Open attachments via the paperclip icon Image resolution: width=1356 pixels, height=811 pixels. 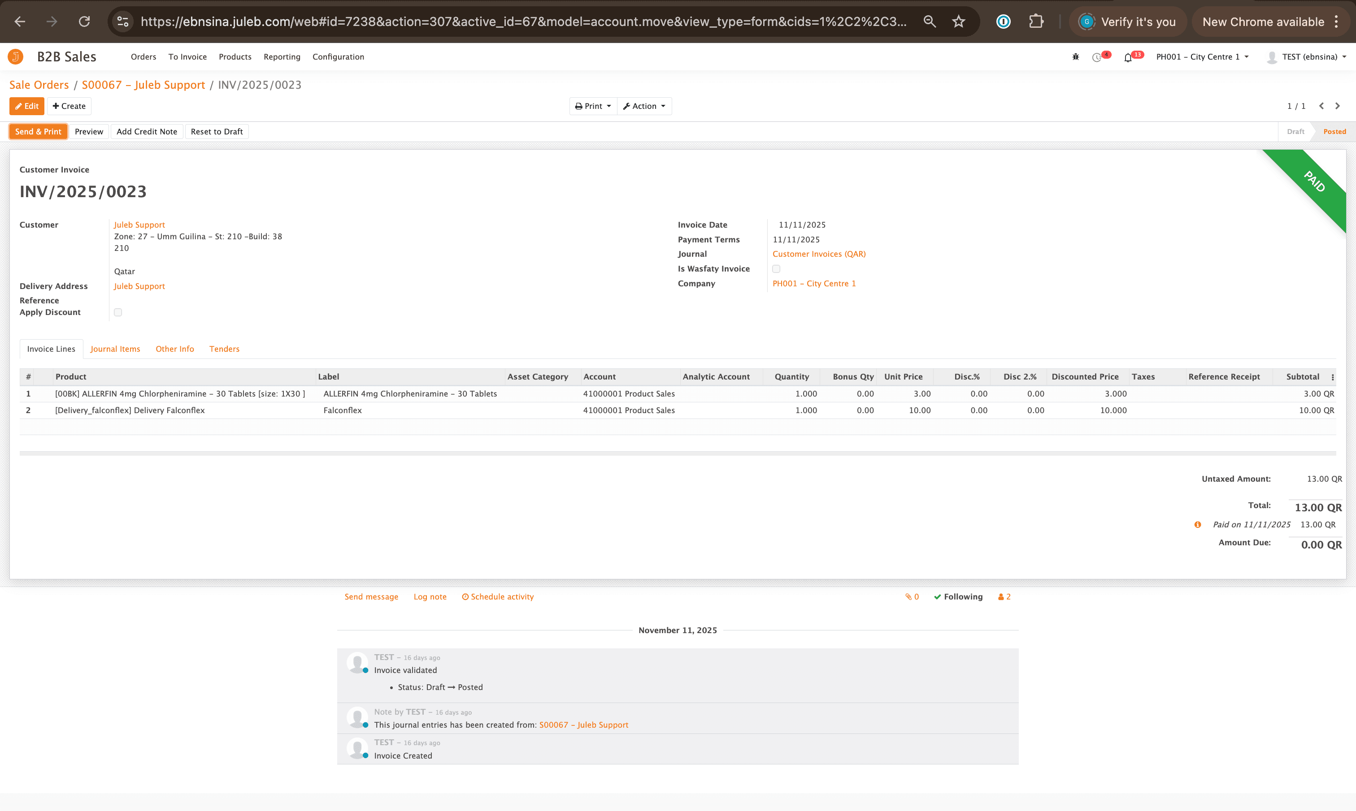(909, 597)
